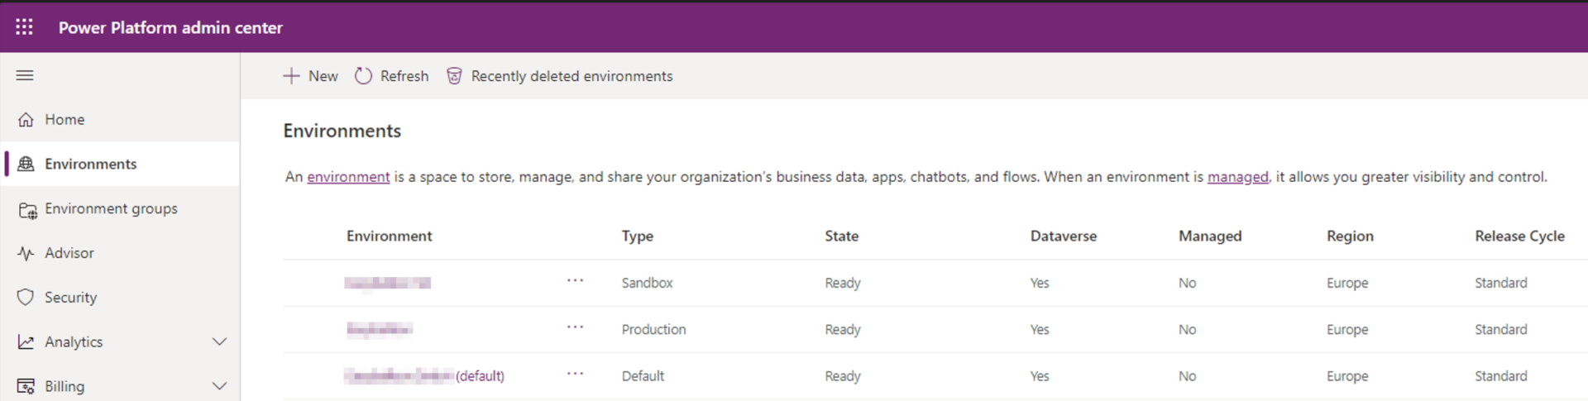Click Dataverse 'Yes' in Production row

point(1040,329)
